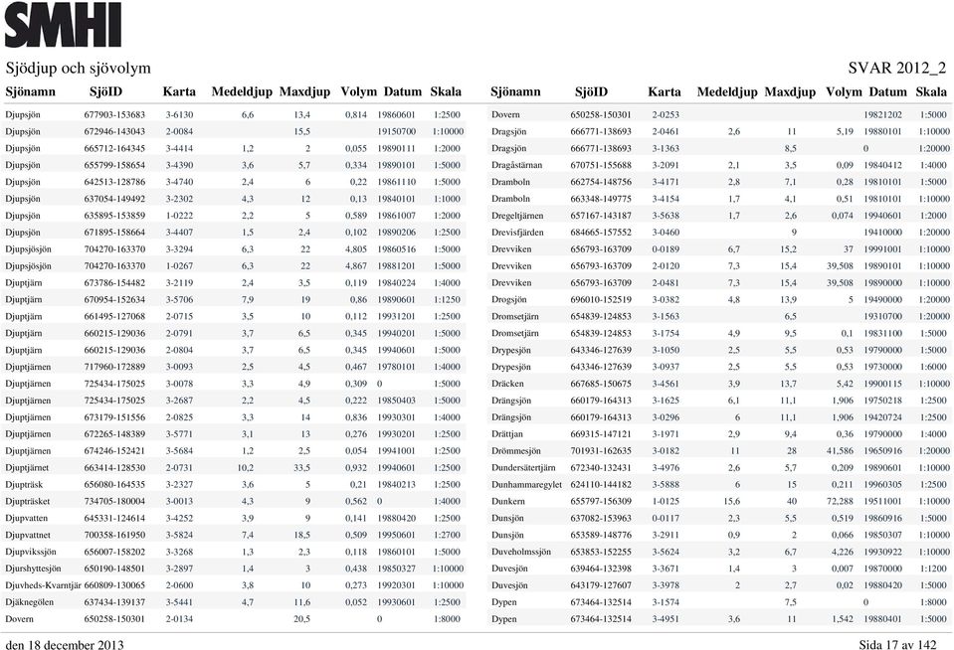Viewport: 954px width, 650px height.
Task: Click the Skala value '1:2700'
Action: [448, 535]
